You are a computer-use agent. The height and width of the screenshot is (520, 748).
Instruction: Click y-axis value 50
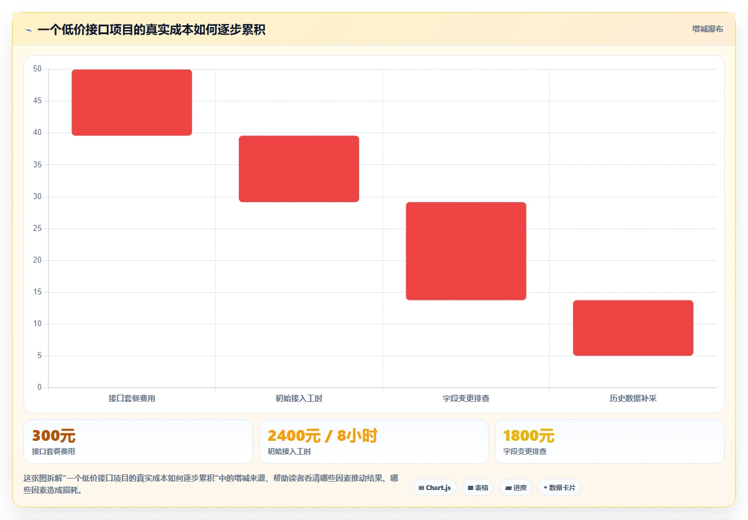pos(37,69)
